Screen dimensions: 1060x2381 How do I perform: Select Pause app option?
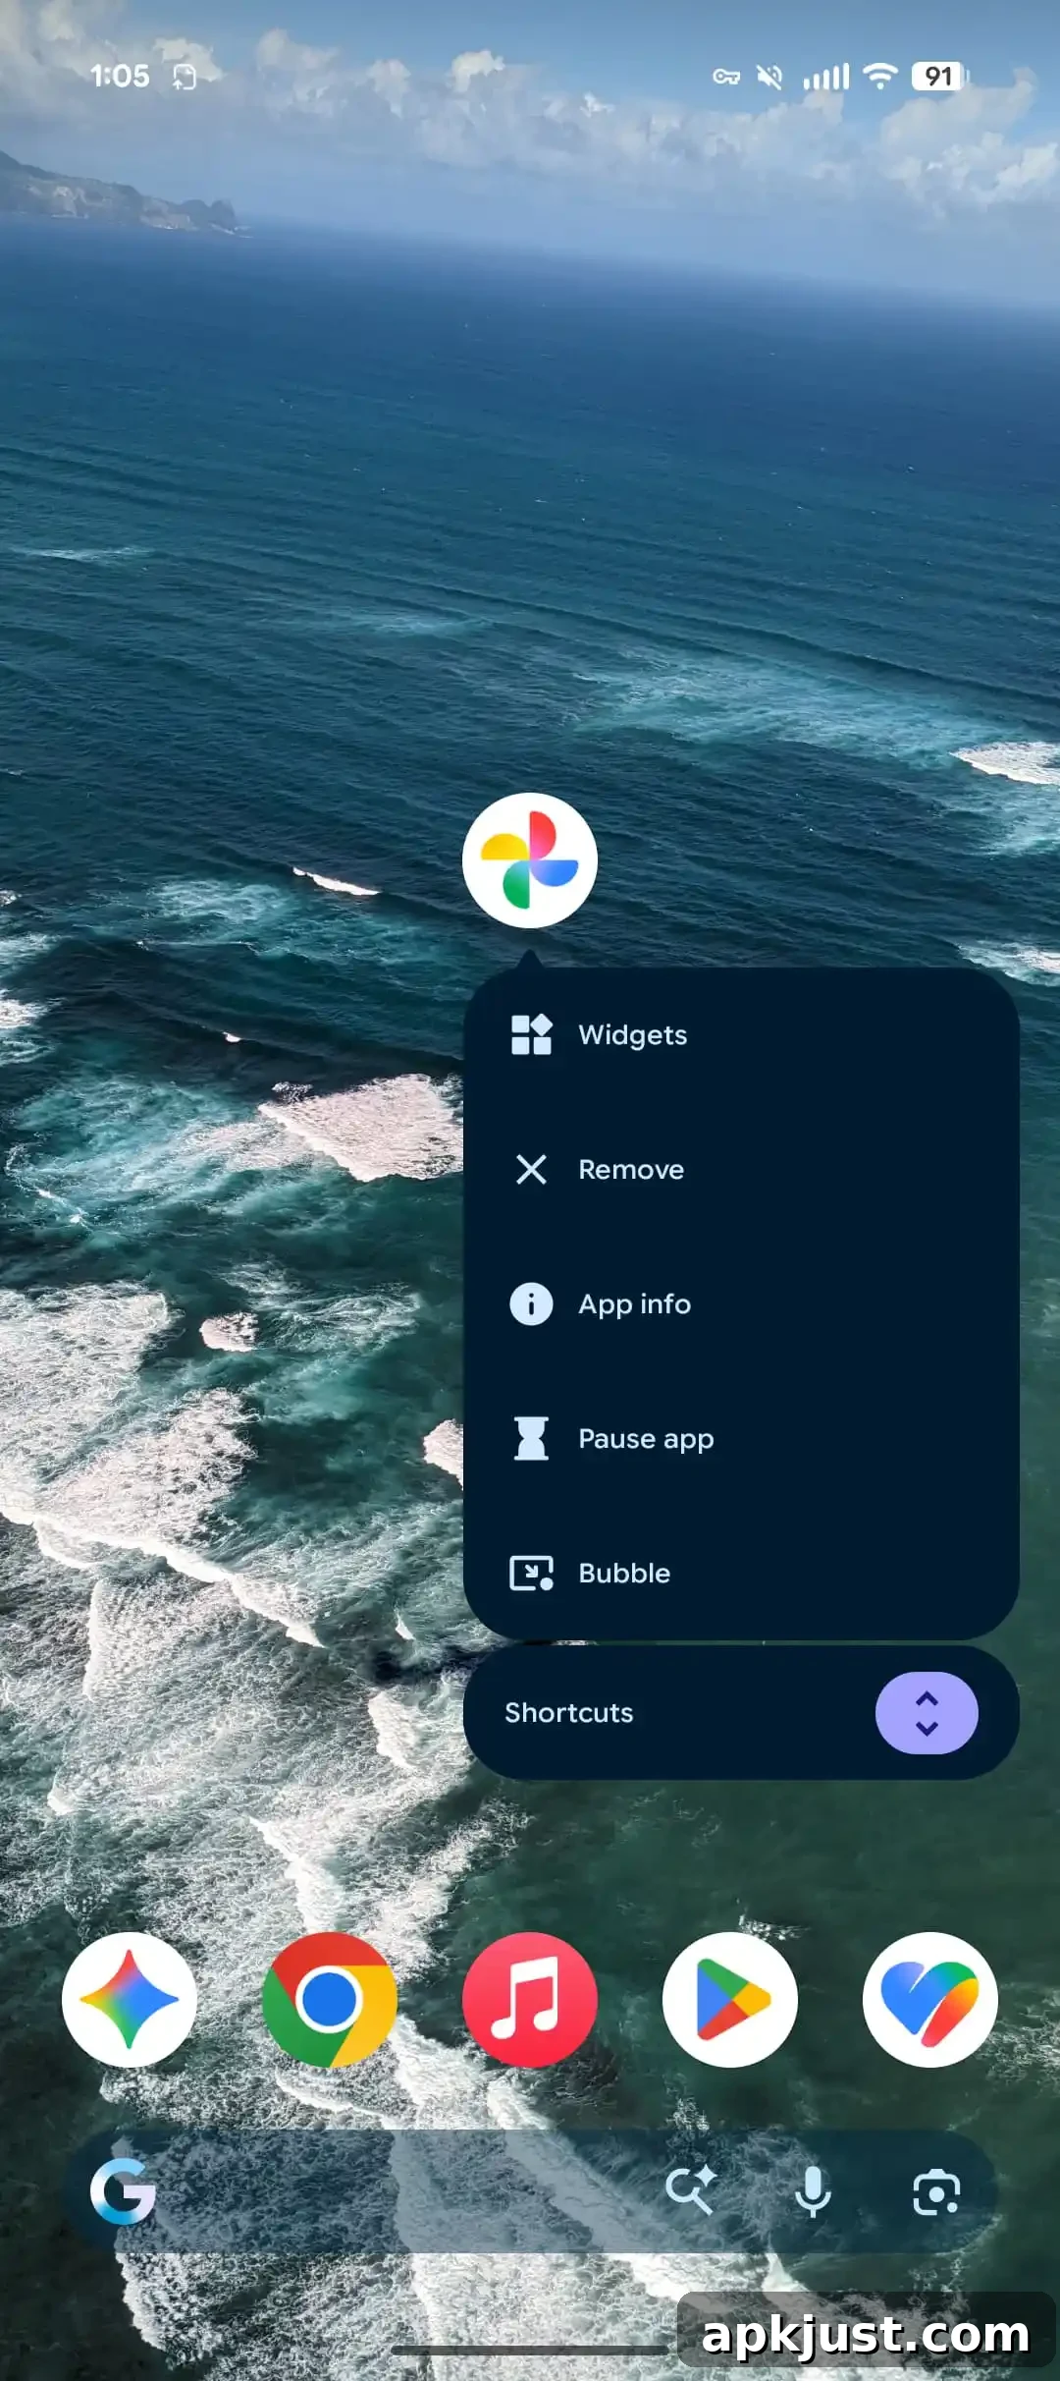pyautogui.click(x=741, y=1438)
